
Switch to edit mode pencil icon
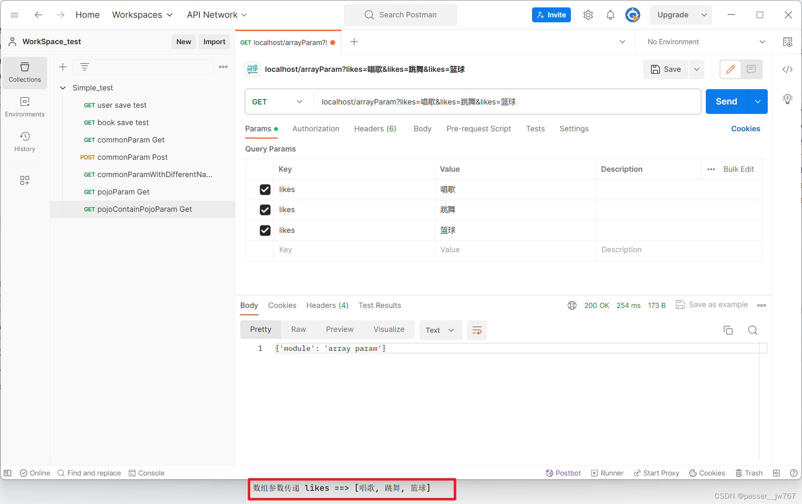coord(731,69)
